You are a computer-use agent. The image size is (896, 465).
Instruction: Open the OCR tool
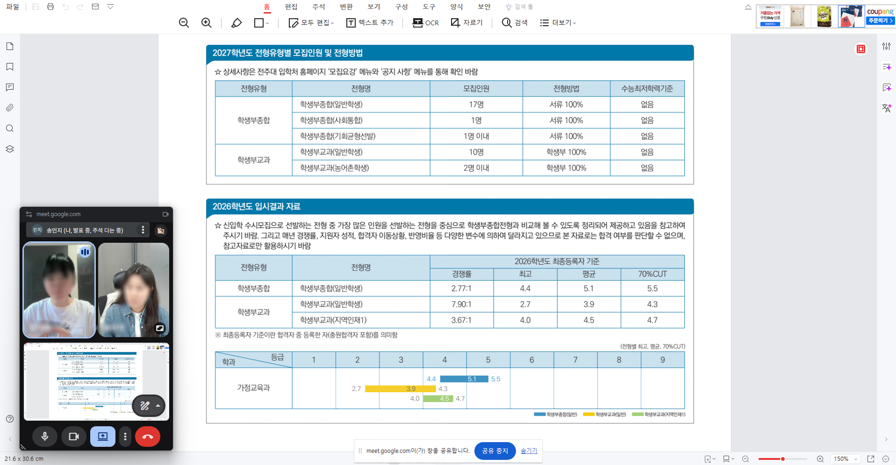pos(425,23)
